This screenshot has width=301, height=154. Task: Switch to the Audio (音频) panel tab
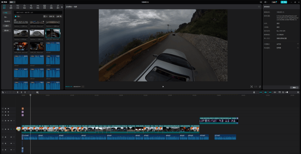11,7
